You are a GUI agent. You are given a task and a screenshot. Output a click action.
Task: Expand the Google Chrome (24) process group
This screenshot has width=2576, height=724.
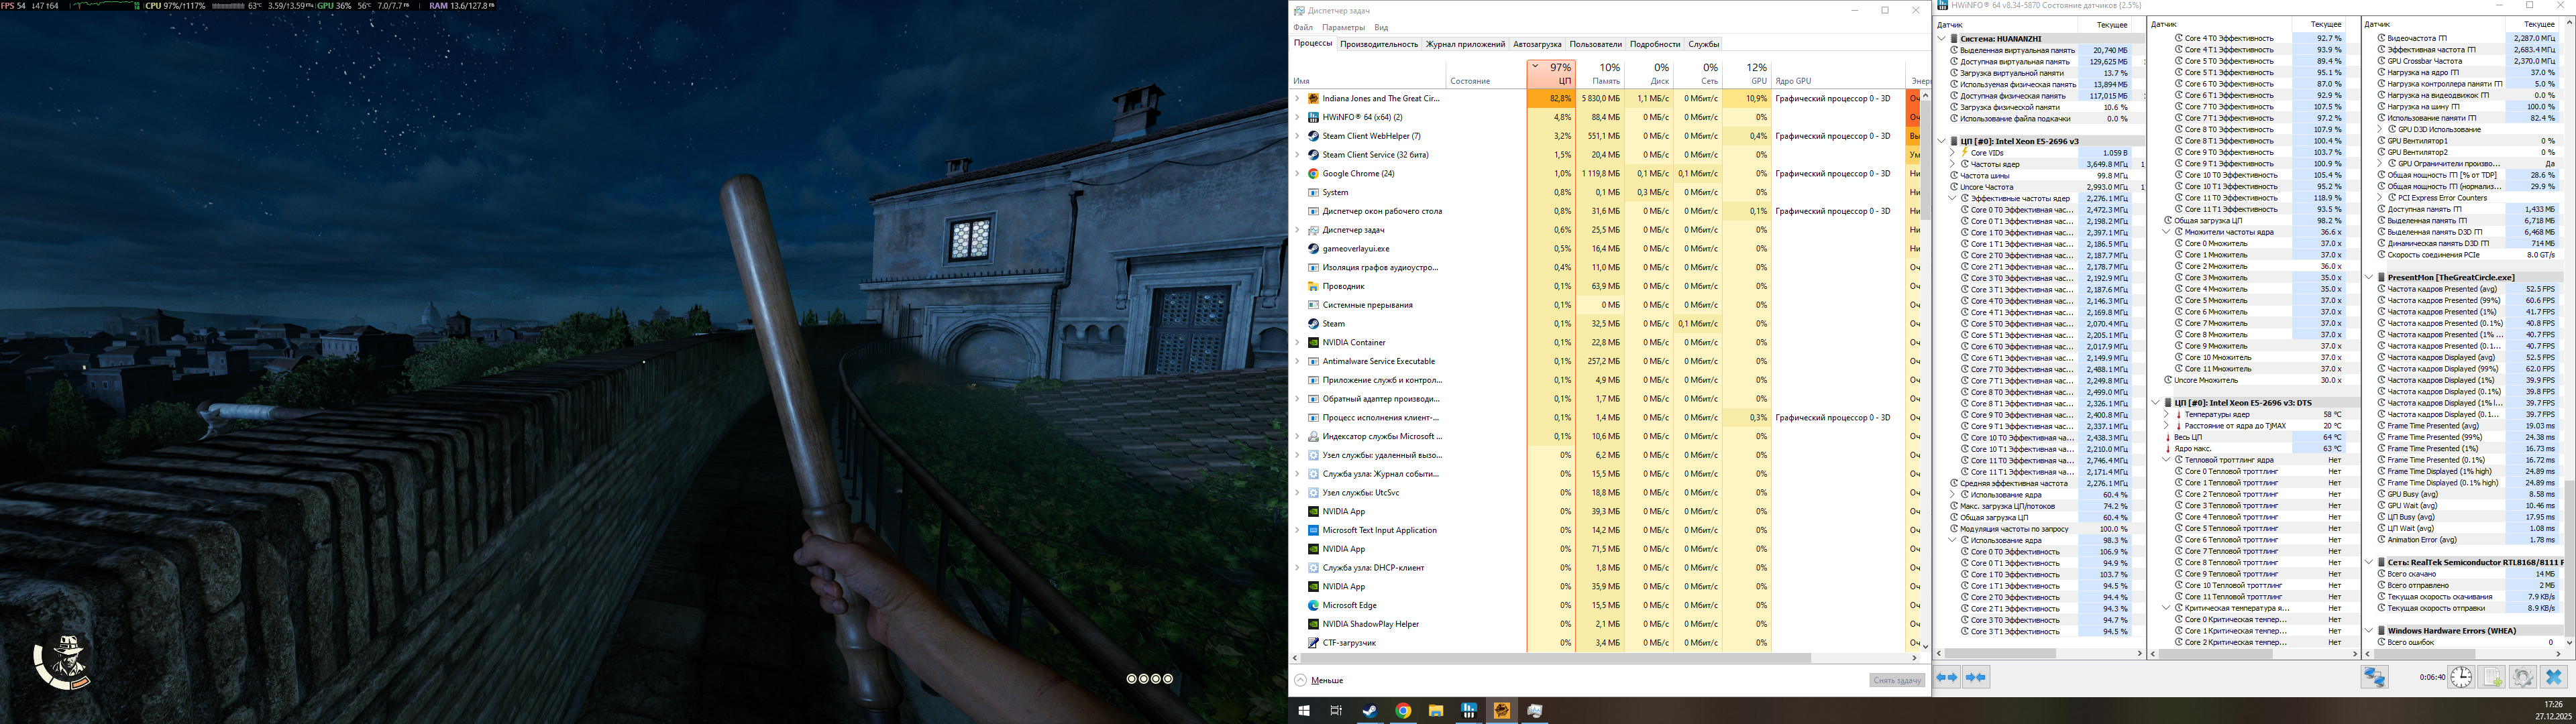1298,174
